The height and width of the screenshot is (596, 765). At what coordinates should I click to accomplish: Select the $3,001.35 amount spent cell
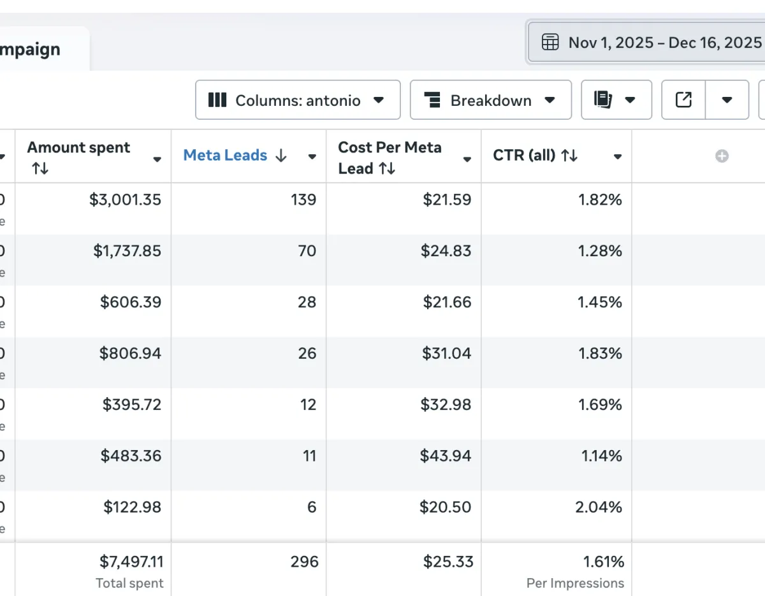click(125, 200)
